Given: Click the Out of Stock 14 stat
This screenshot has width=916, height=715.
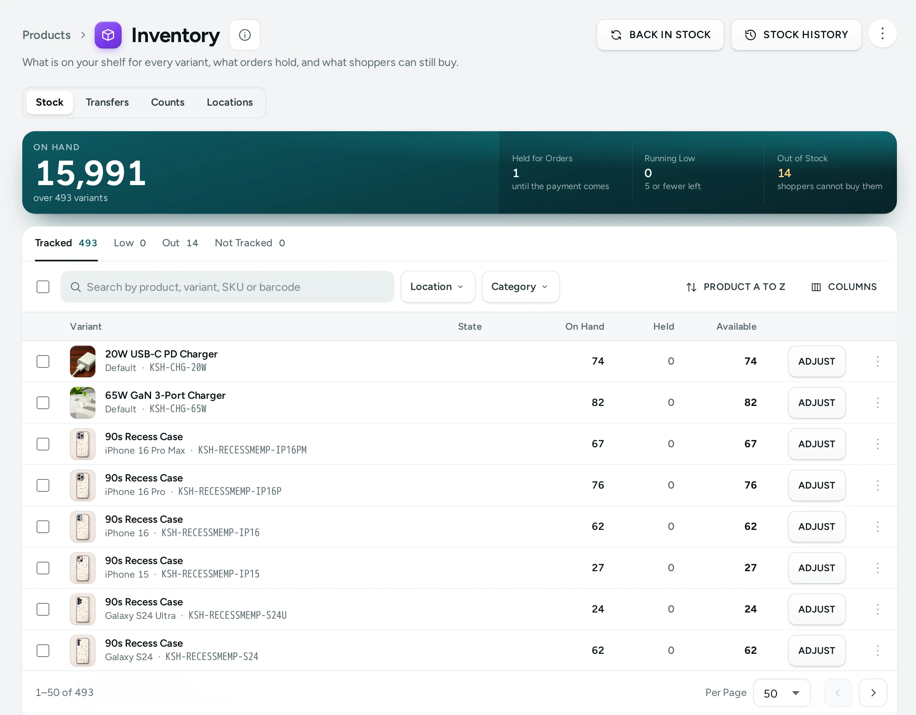Looking at the screenshot, I should 829,172.
